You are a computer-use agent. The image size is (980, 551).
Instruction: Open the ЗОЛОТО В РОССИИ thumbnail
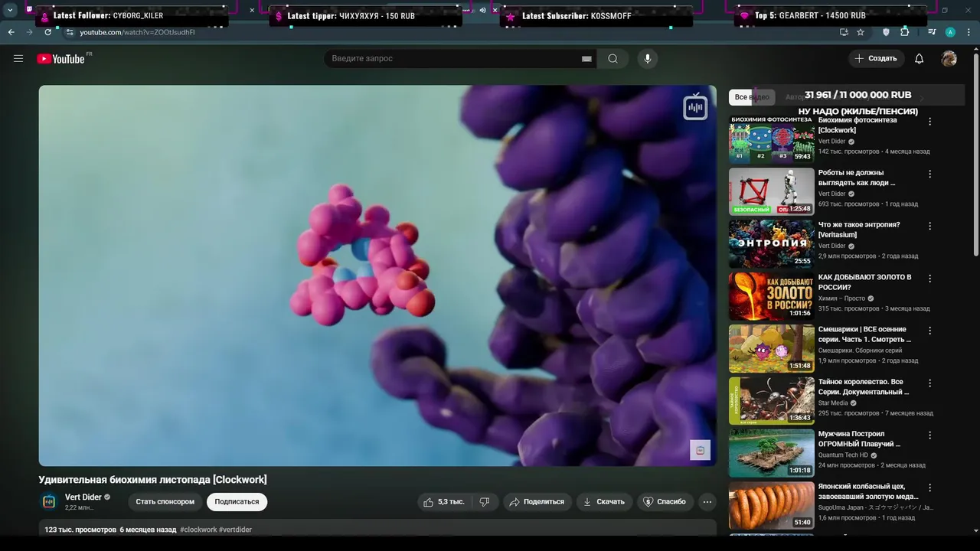771,296
